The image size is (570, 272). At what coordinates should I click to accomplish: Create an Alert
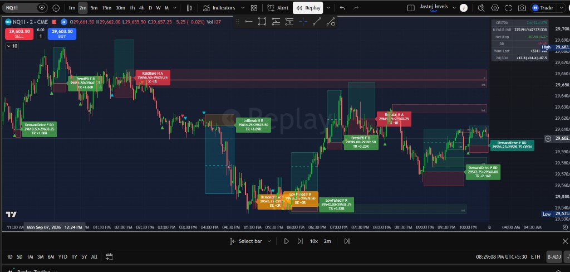(x=278, y=8)
